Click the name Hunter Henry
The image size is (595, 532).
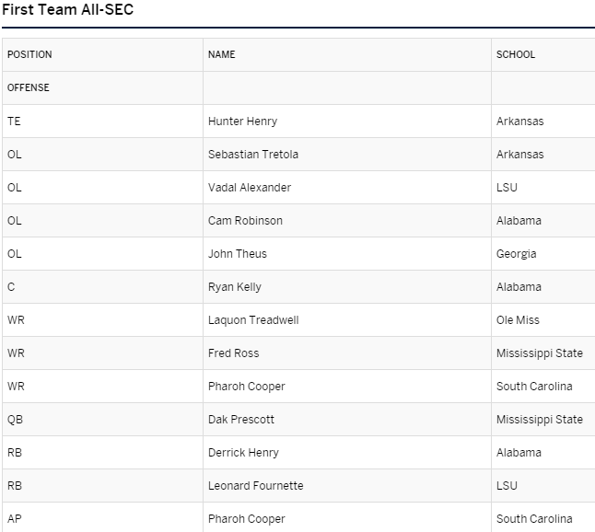pyautogui.click(x=242, y=121)
